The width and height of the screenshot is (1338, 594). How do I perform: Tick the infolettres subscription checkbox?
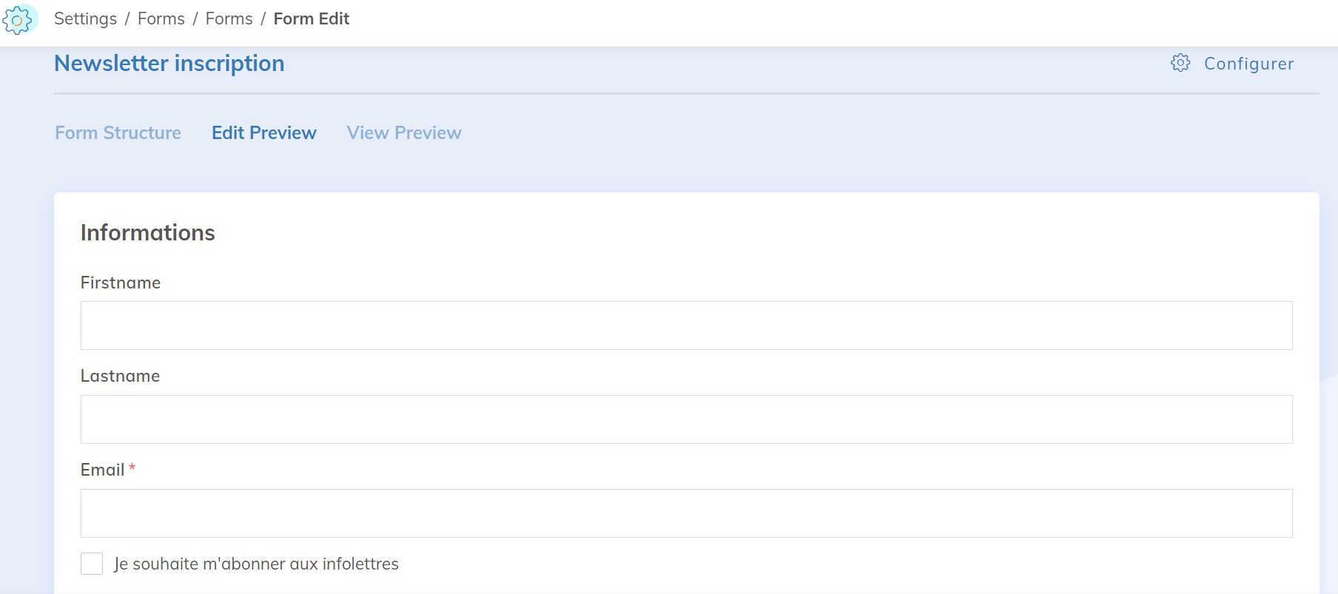click(92, 564)
